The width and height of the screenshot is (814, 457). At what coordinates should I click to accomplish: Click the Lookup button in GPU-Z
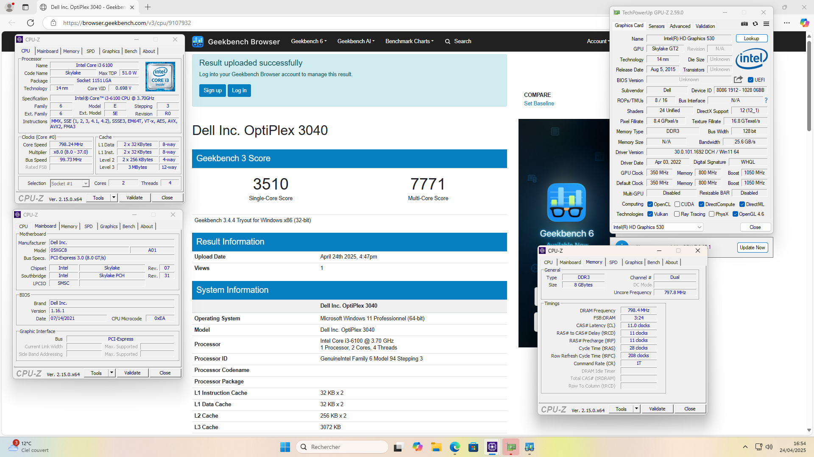pos(751,39)
